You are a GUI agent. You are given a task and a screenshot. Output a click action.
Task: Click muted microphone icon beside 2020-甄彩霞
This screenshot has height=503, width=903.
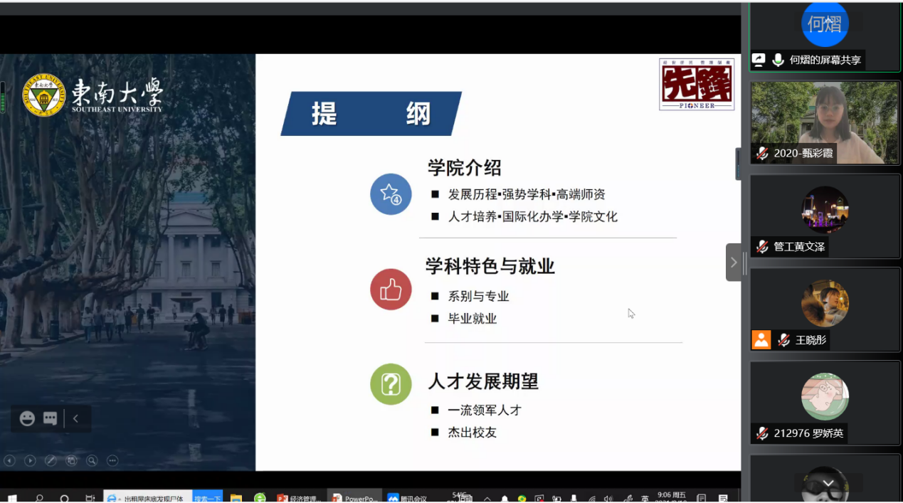click(762, 153)
